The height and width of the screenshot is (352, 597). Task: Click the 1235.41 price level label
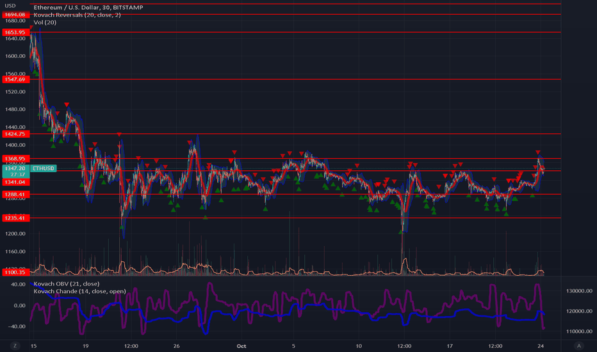(x=15, y=218)
